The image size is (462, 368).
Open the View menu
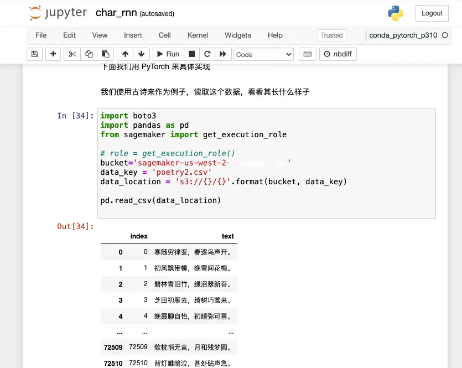coord(100,35)
